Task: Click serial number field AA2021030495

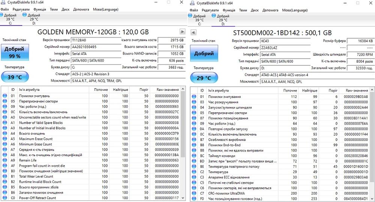Action: tap(96, 47)
